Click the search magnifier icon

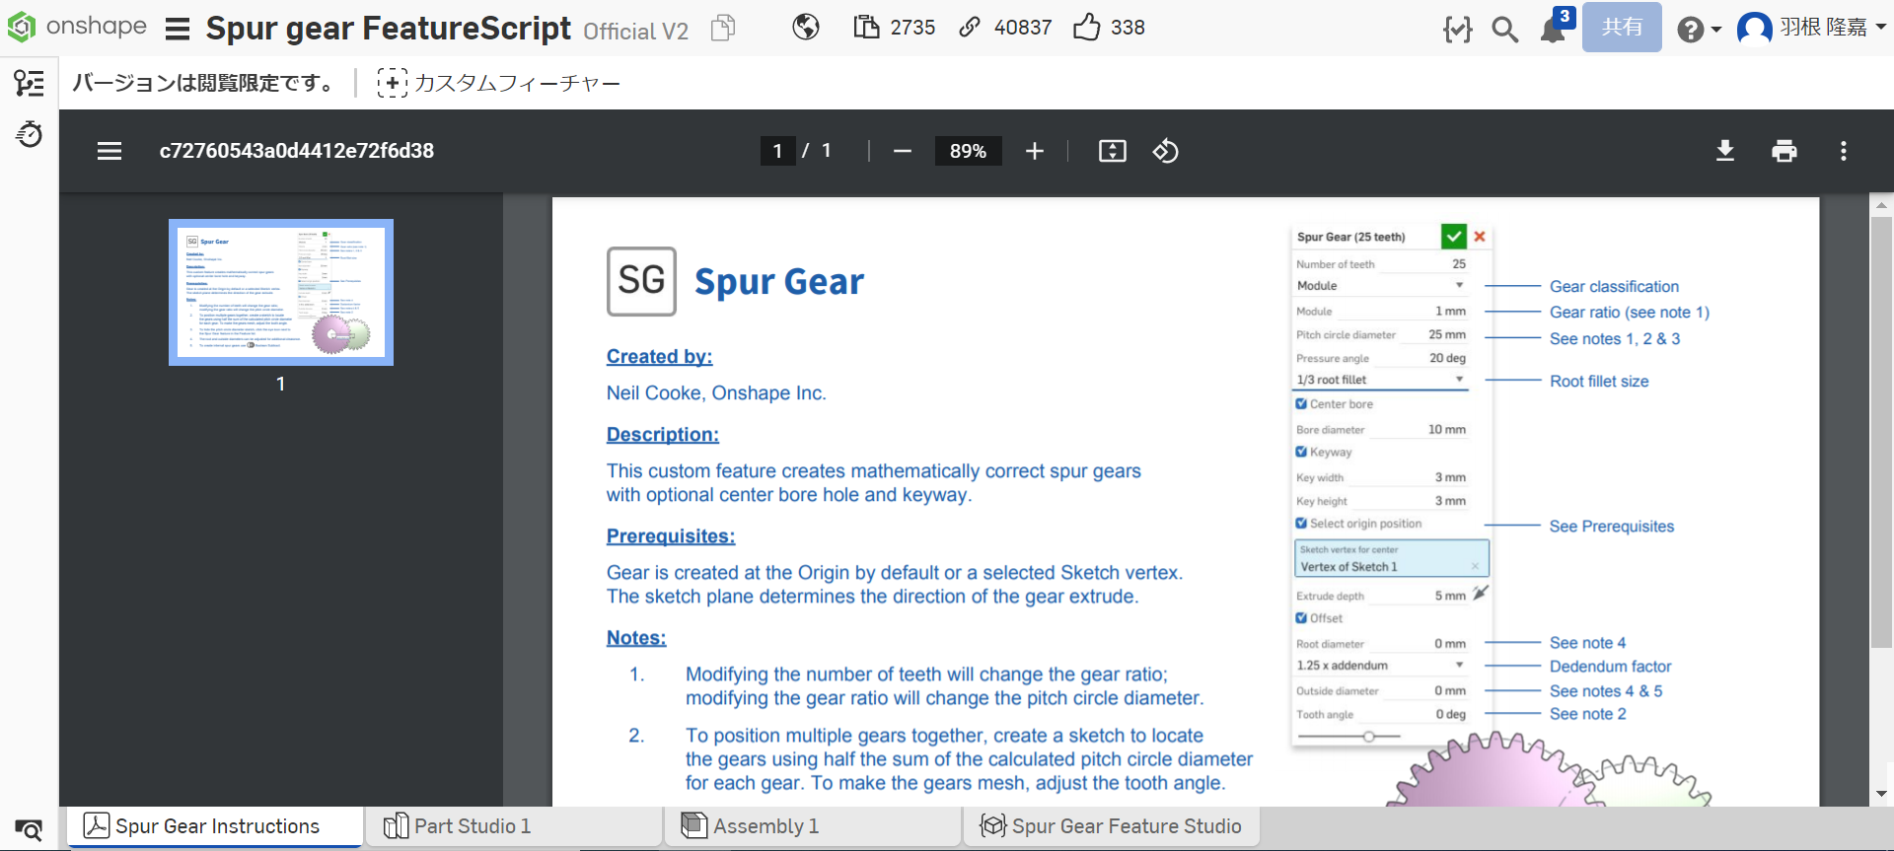click(1504, 30)
